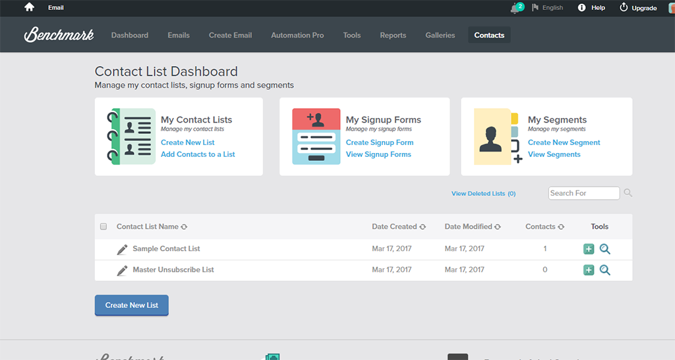Search within Master Unsubscribe List magnifier icon
This screenshot has height=360, width=675.
coord(605,270)
